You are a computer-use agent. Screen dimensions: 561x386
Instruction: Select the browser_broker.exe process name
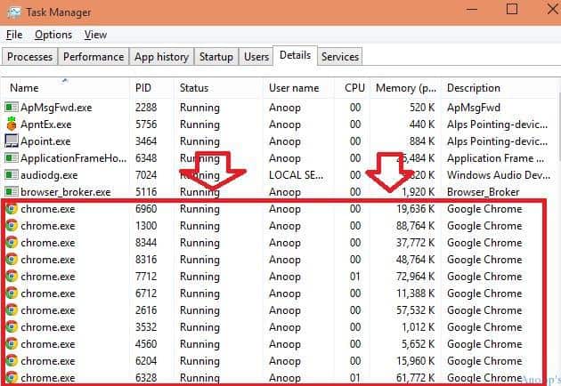point(66,192)
